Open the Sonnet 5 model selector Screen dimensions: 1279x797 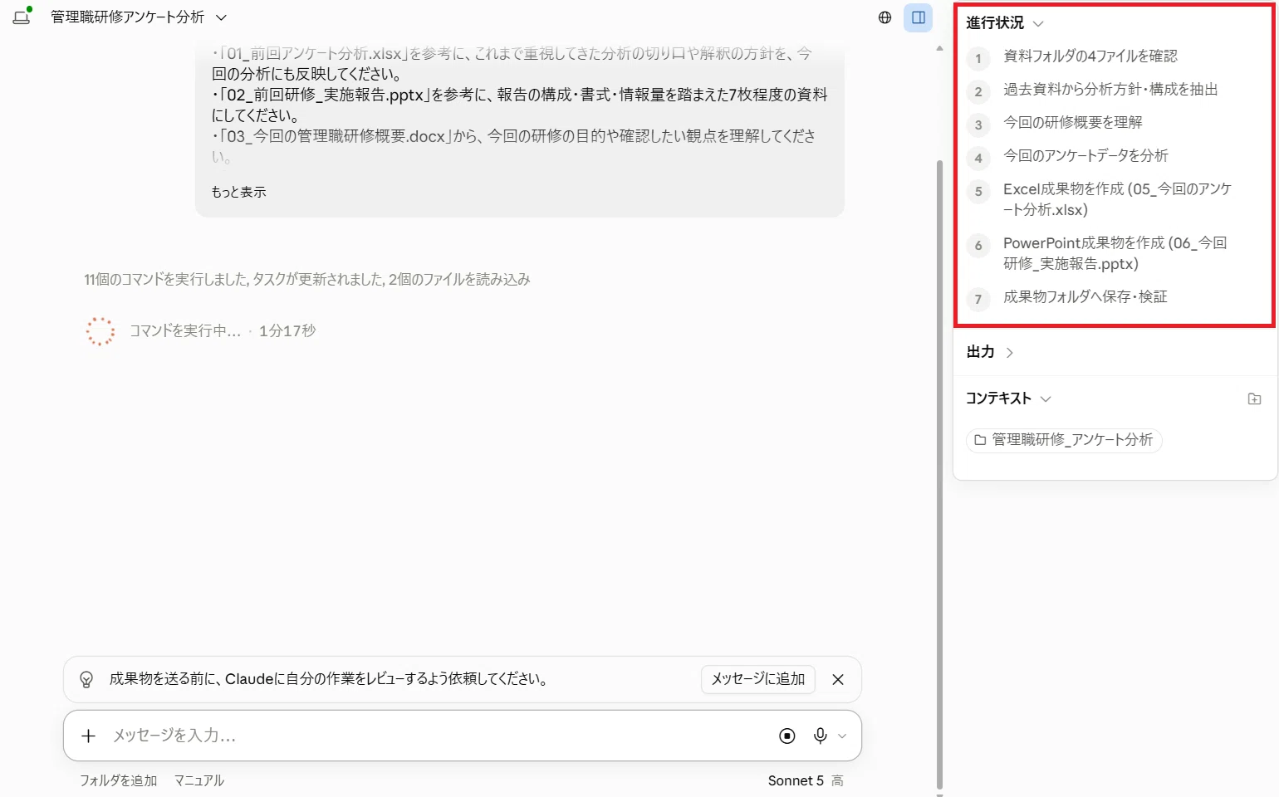click(796, 780)
